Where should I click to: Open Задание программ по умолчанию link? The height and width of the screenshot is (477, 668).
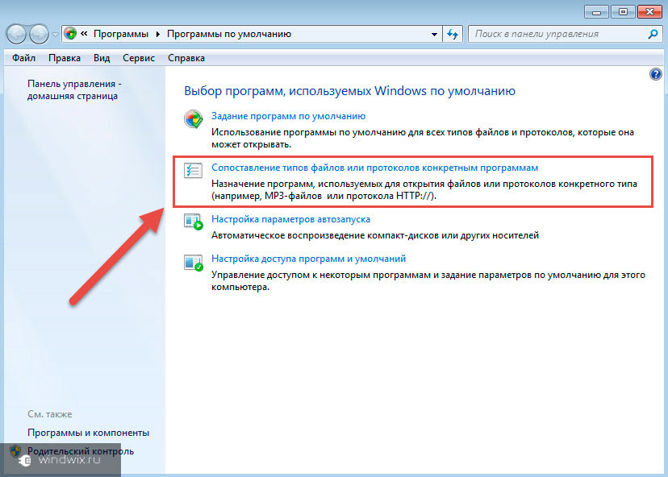click(x=288, y=116)
